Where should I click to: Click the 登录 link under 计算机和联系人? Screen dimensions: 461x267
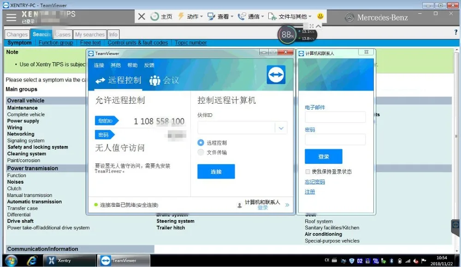pyautogui.click(x=263, y=208)
